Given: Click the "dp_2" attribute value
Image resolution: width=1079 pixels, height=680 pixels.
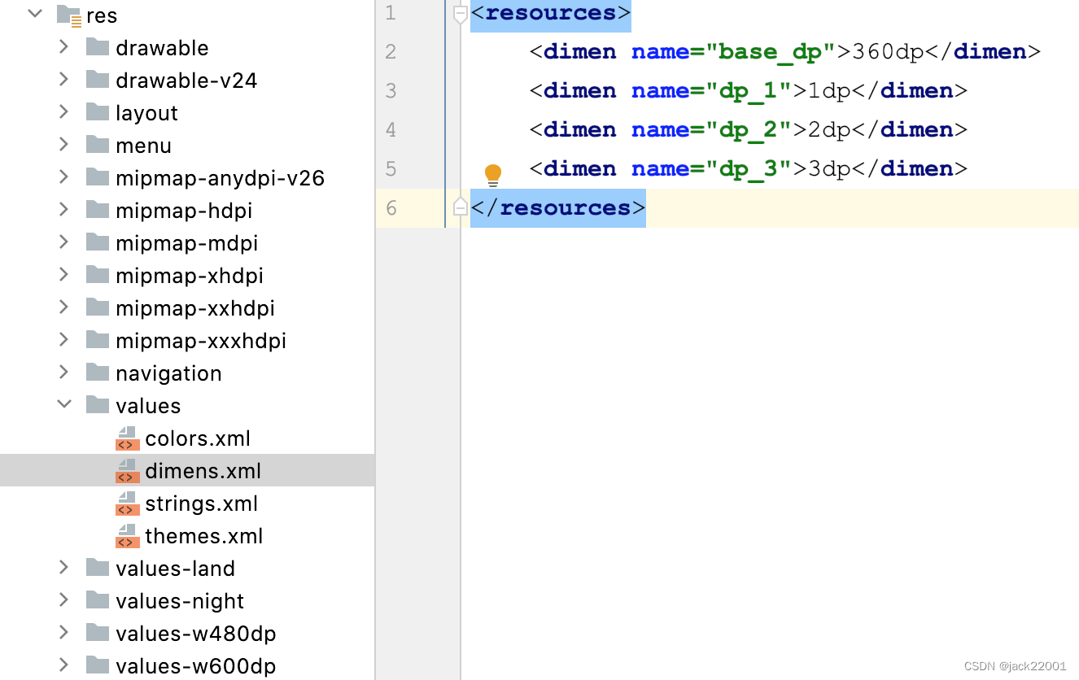Looking at the screenshot, I should pyautogui.click(x=749, y=130).
